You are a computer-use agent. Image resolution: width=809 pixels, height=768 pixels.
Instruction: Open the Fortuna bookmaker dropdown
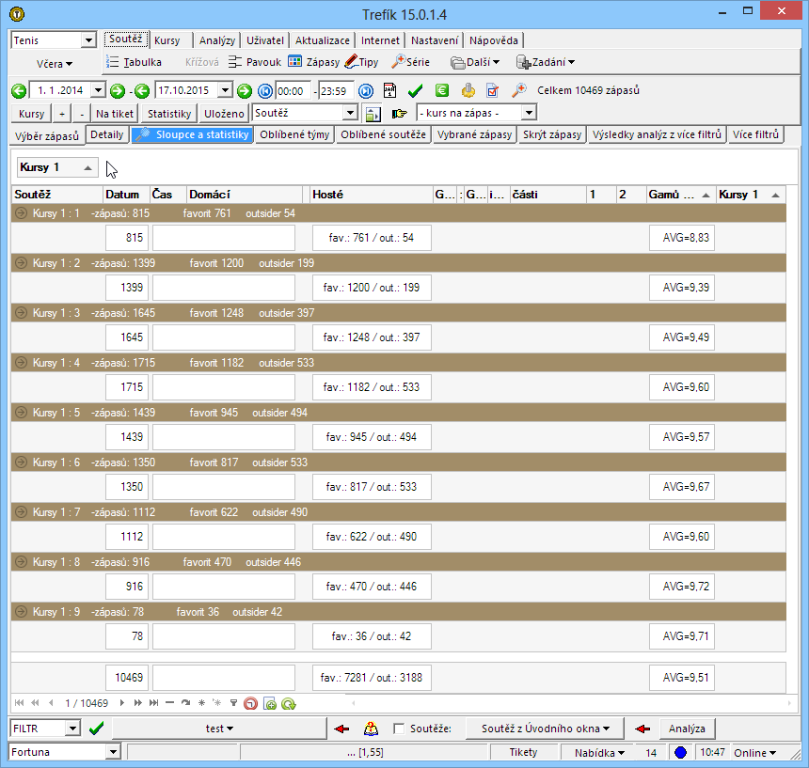114,753
